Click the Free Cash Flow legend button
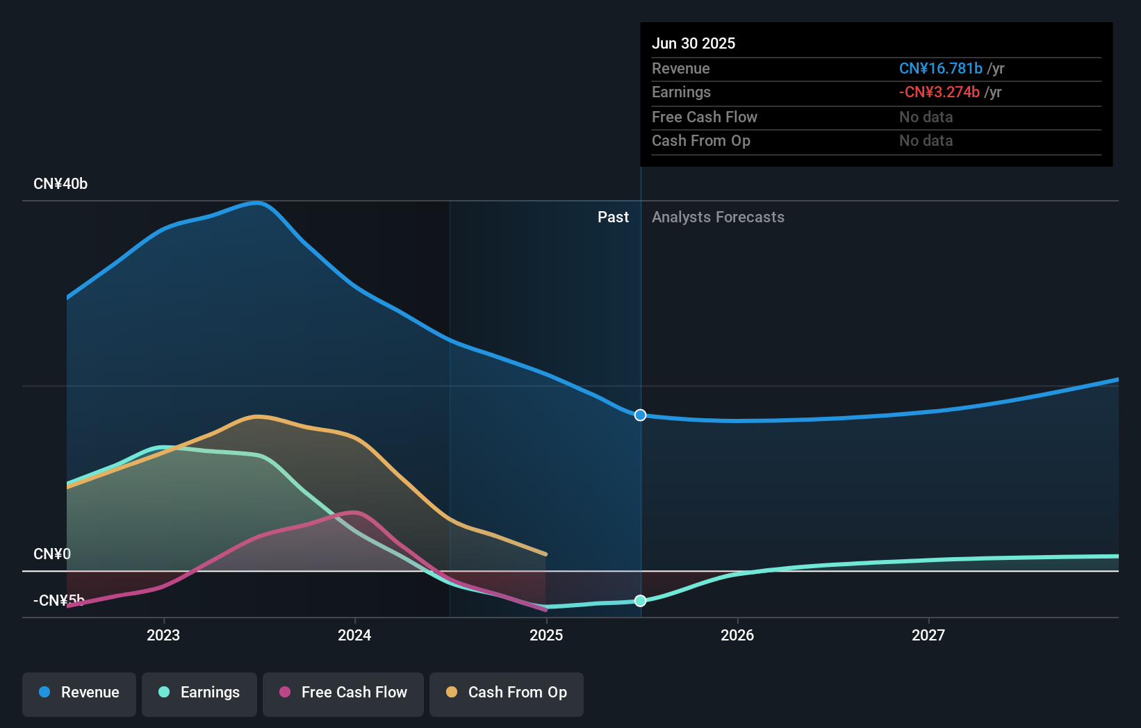The image size is (1141, 728). click(x=343, y=693)
